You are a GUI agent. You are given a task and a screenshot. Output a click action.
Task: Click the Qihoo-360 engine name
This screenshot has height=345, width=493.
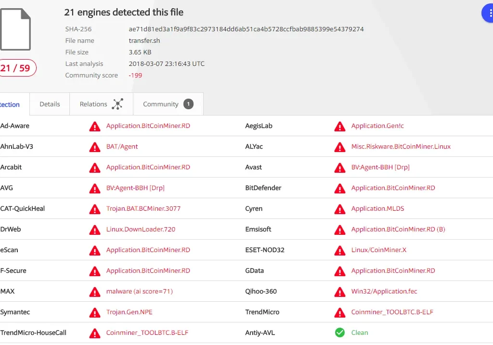[x=261, y=291]
